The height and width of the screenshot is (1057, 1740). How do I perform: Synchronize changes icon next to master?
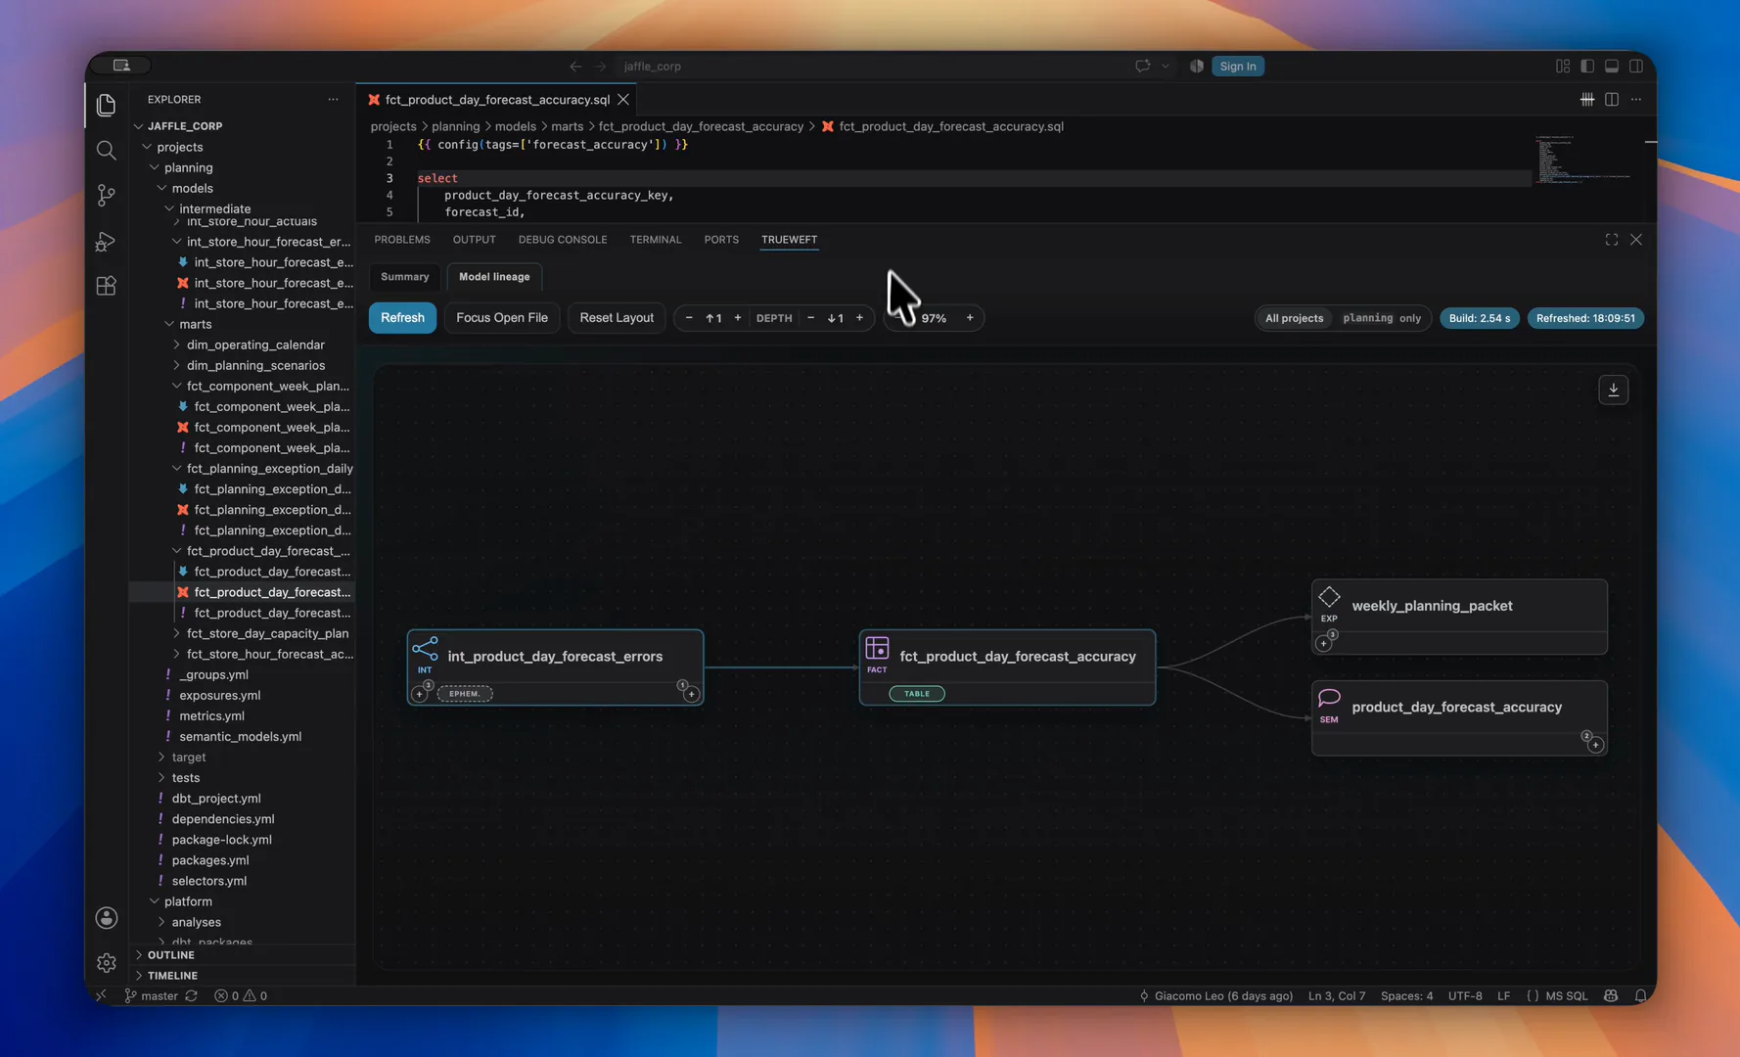192,995
